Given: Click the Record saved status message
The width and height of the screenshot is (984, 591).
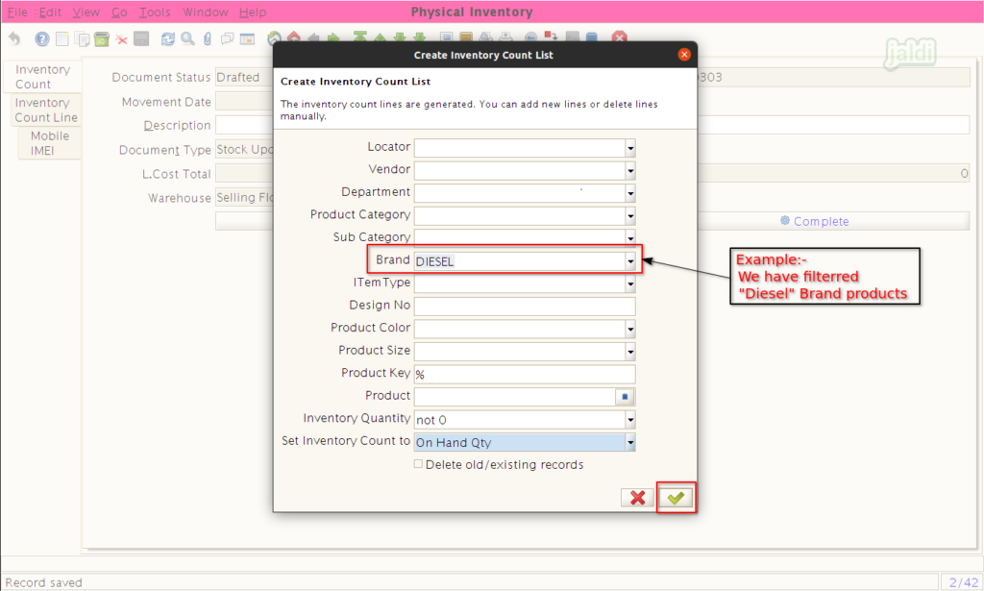Looking at the screenshot, I should click(x=44, y=582).
